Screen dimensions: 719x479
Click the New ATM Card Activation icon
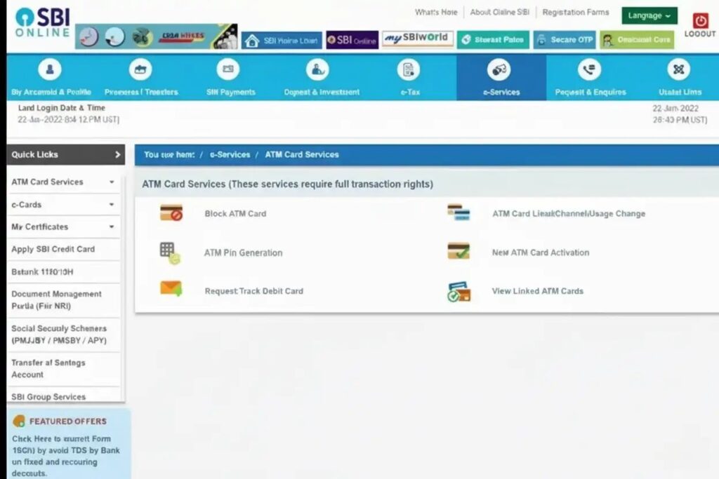click(459, 252)
